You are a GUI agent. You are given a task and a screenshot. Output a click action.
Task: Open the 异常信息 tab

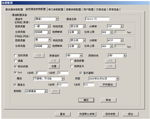tap(114, 9)
